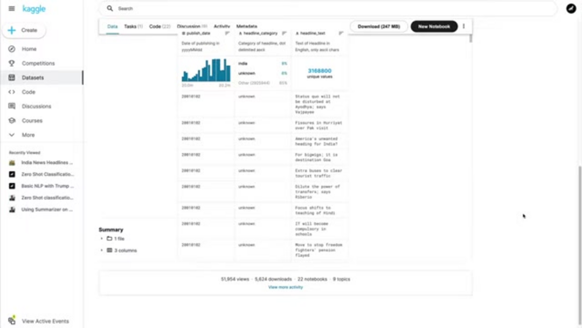Click the publish_date histogram chart
The height and width of the screenshot is (328, 582).
pyautogui.click(x=206, y=70)
